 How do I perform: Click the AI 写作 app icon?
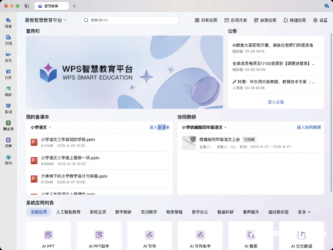click(149, 235)
